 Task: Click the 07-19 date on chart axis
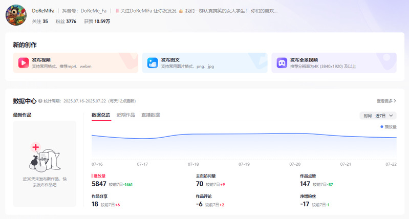pyautogui.click(x=244, y=164)
